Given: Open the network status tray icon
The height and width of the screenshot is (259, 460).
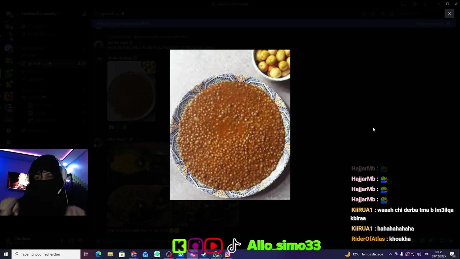Looking at the screenshot, I should click(x=413, y=254).
